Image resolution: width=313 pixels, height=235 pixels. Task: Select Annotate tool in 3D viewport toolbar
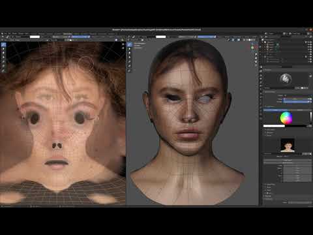tap(130, 70)
